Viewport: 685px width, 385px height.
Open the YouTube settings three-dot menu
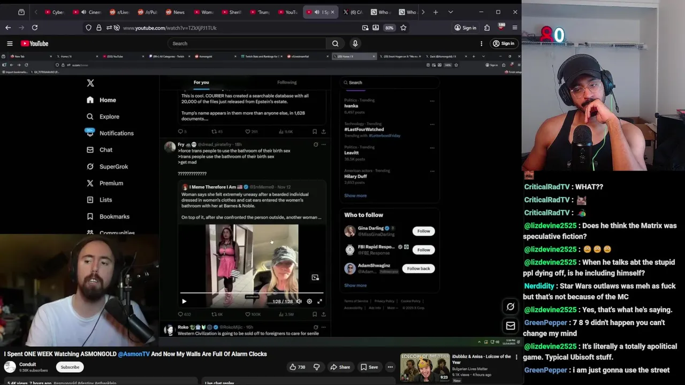tap(481, 43)
